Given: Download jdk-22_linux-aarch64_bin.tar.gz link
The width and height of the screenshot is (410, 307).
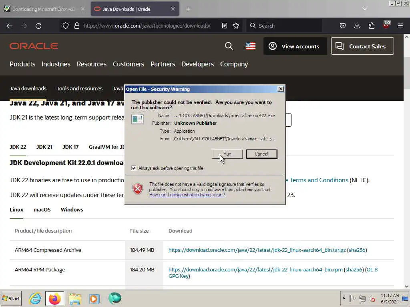Looking at the screenshot, I should 257,250.
